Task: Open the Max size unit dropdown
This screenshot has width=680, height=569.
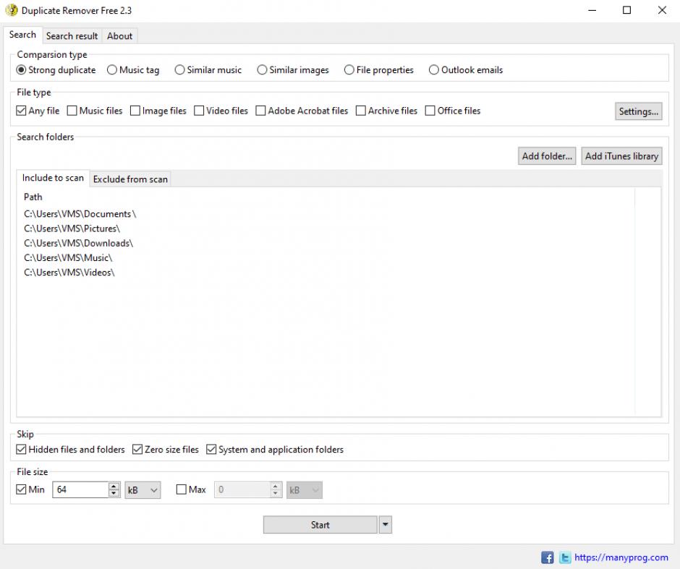Action: [304, 489]
